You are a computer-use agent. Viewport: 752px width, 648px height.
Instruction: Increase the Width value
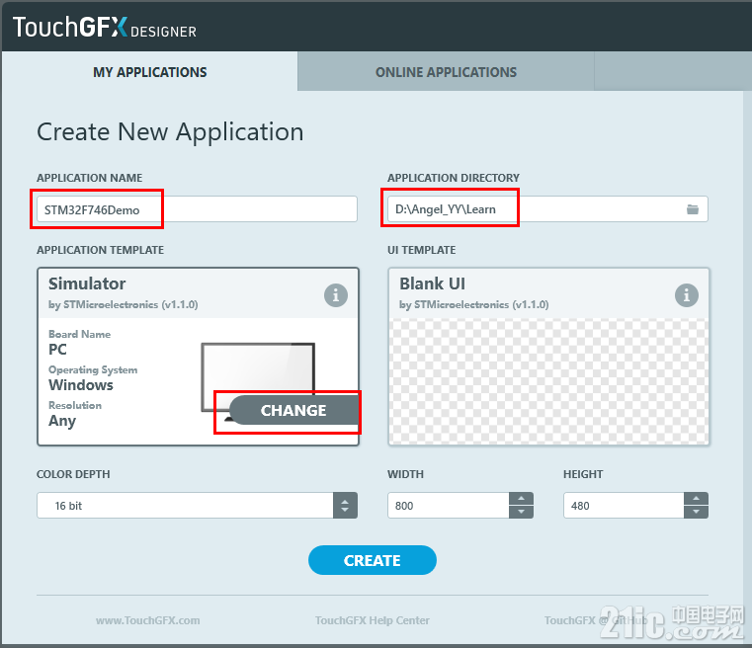point(522,499)
